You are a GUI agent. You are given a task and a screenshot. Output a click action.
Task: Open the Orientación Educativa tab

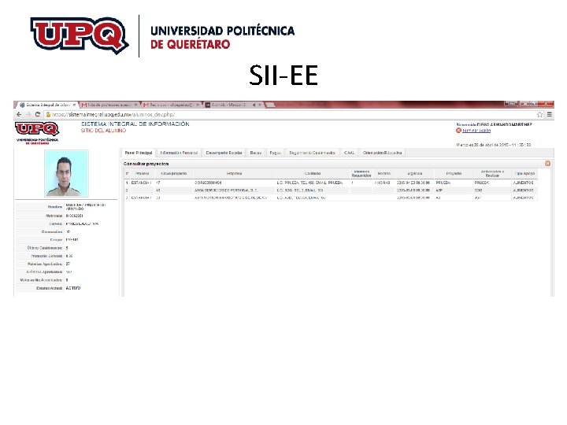point(382,153)
